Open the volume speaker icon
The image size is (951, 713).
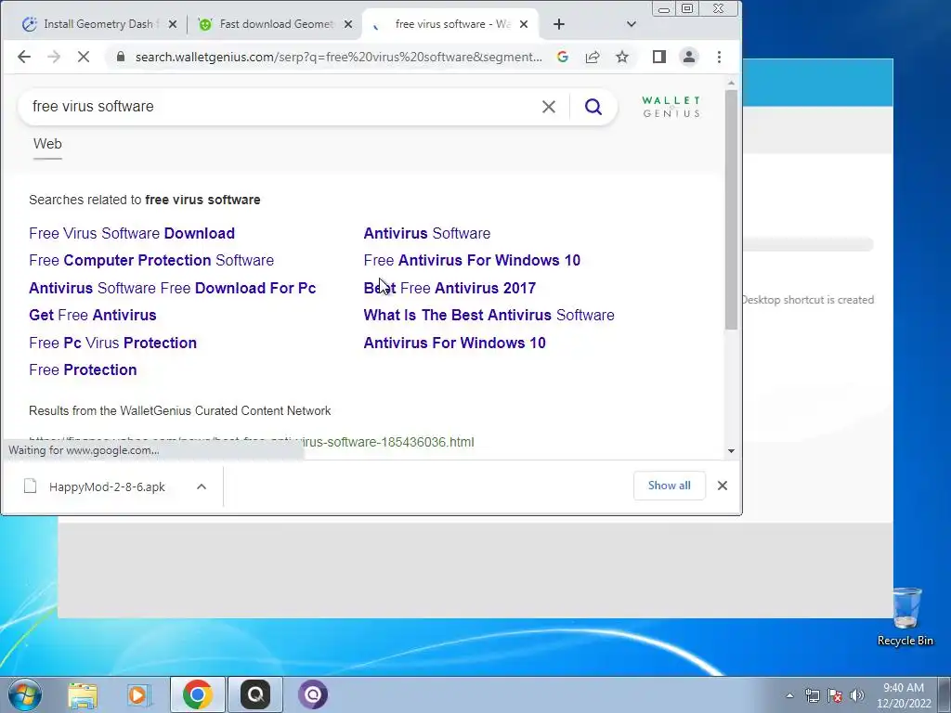857,695
